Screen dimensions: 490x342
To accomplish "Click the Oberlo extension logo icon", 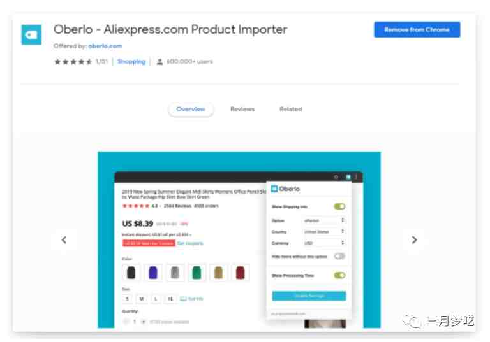I will 31,34.
